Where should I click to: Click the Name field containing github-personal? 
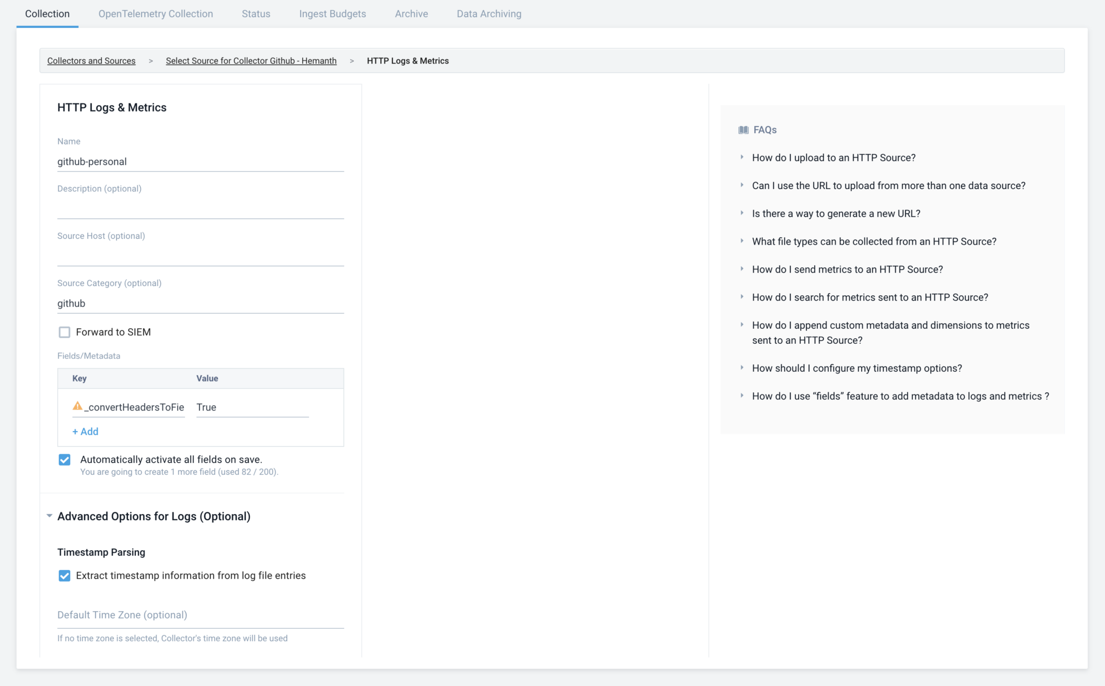point(200,161)
